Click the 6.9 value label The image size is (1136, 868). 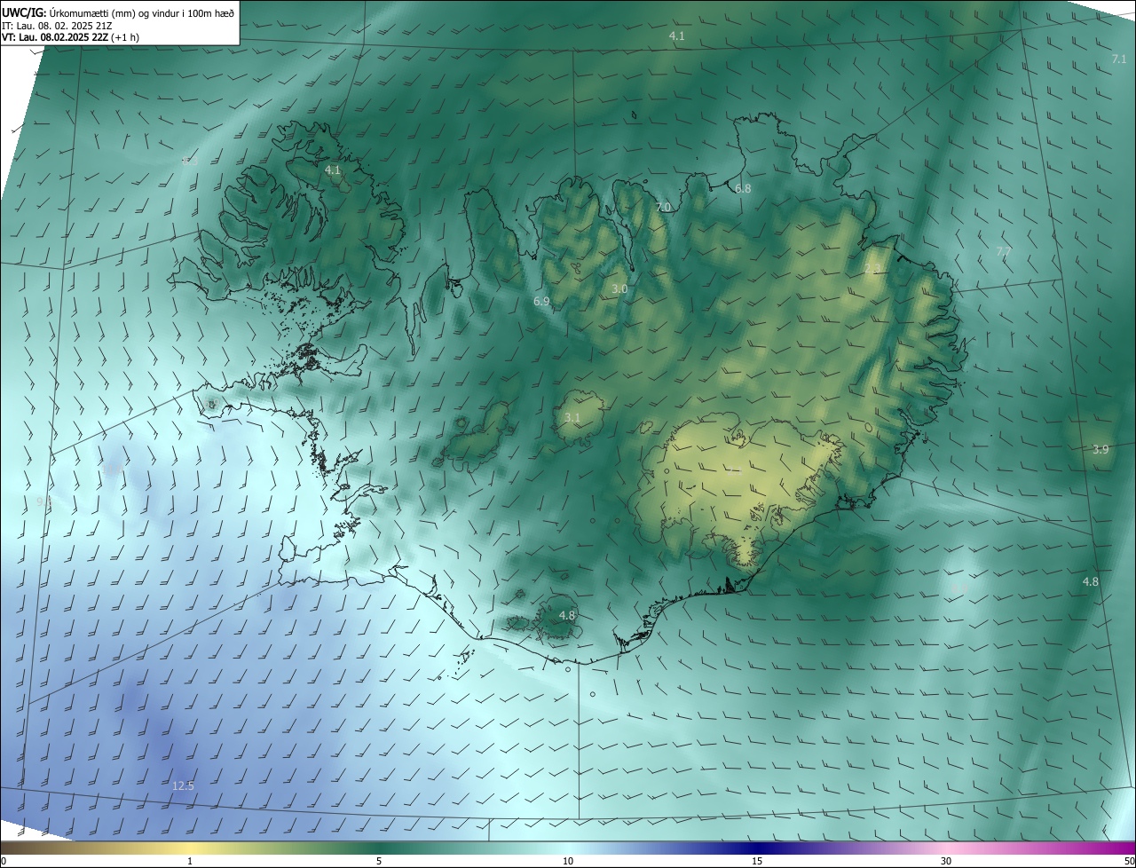pos(541,302)
